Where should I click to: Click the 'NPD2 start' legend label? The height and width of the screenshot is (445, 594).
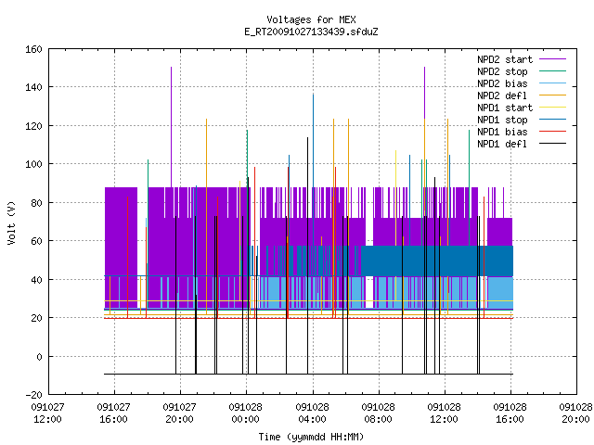tap(505, 59)
